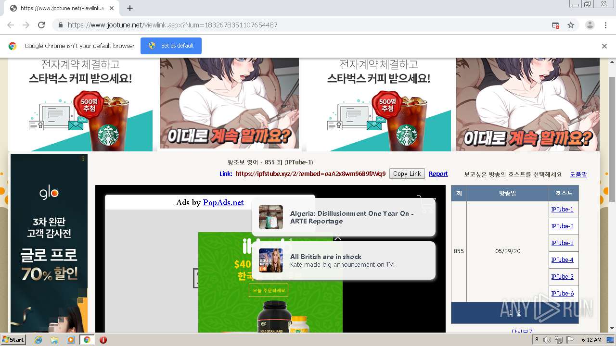The image size is (616, 346).
Task: Open the Algeria Disillusionment ARTE Reportage notification
Action: [x=344, y=217]
